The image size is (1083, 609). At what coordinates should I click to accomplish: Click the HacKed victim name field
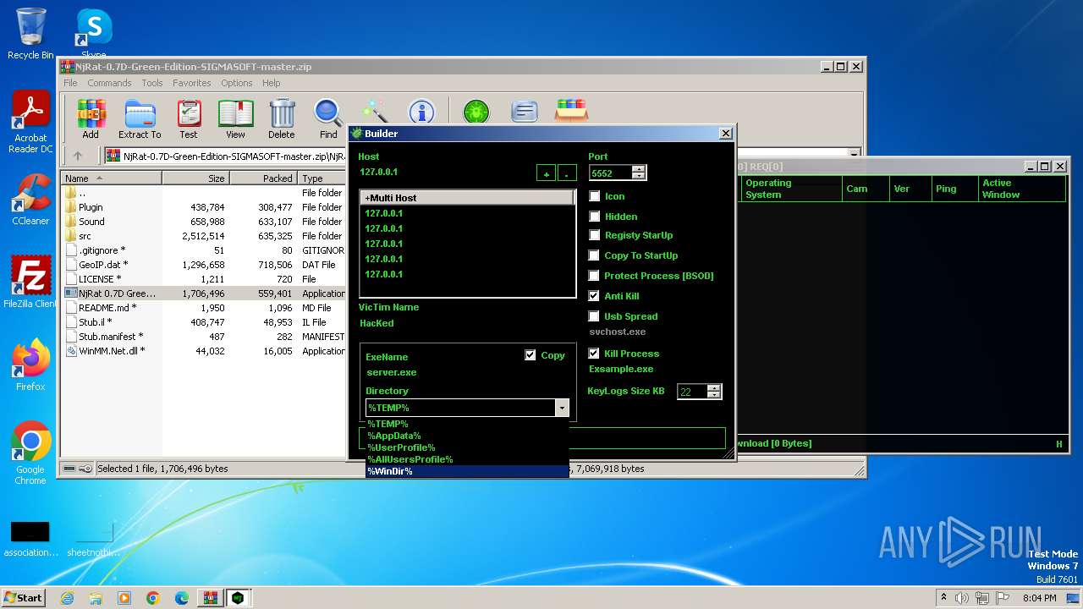coord(377,323)
